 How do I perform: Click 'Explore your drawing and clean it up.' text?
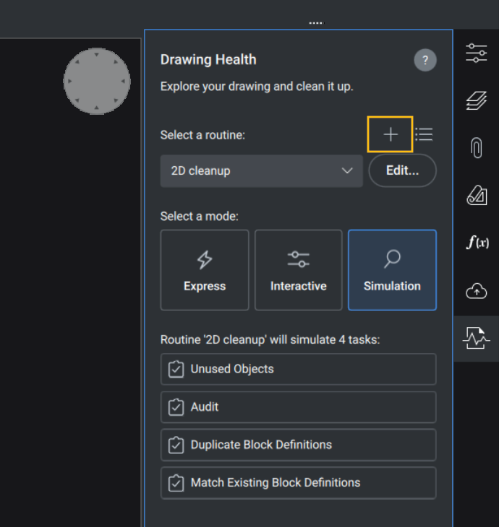coord(257,87)
